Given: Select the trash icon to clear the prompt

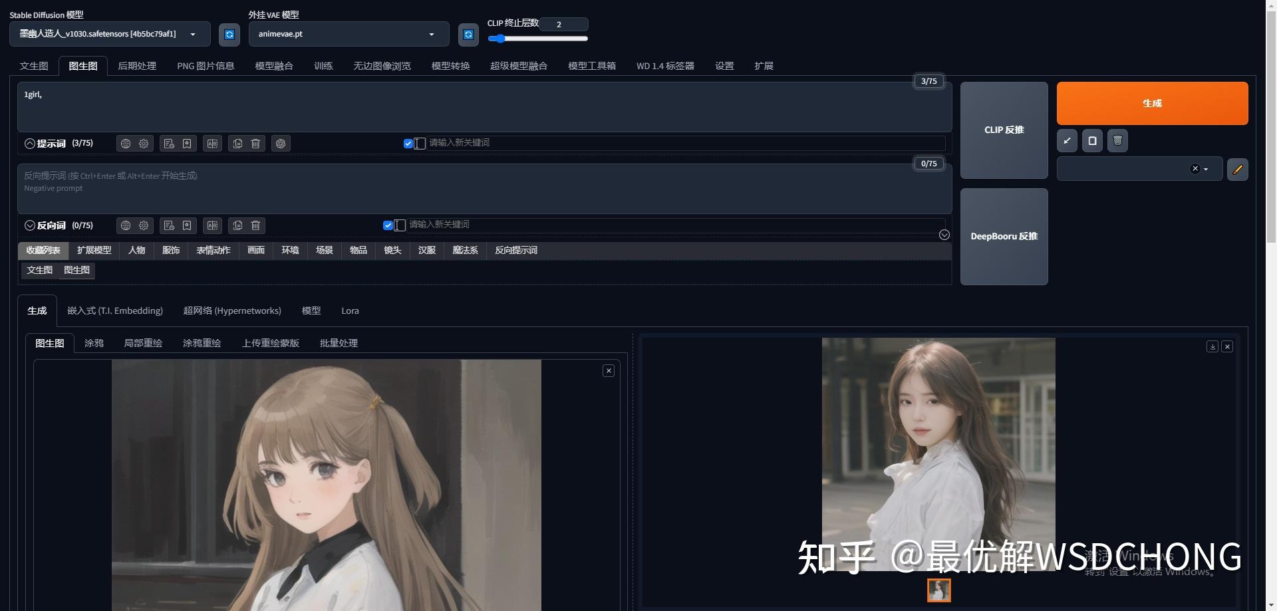Looking at the screenshot, I should (255, 144).
